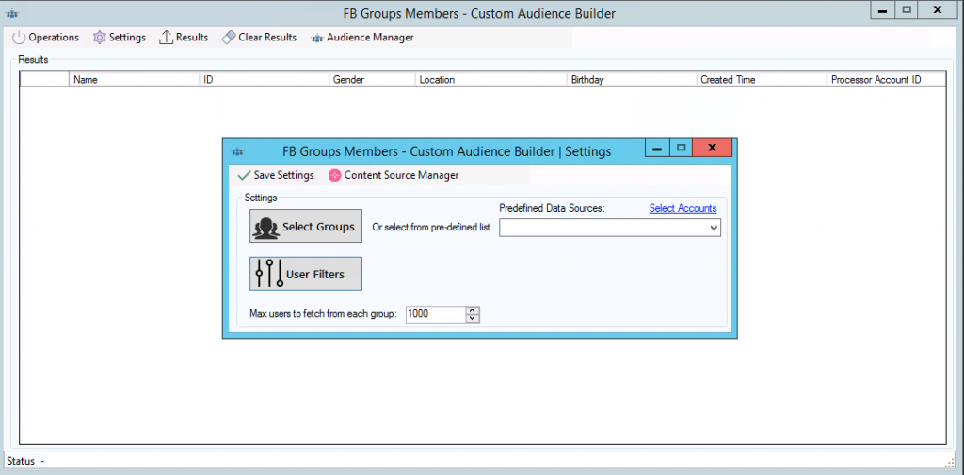964x475 pixels.
Task: Click the Settings dialog title bar app icon
Action: coord(236,151)
